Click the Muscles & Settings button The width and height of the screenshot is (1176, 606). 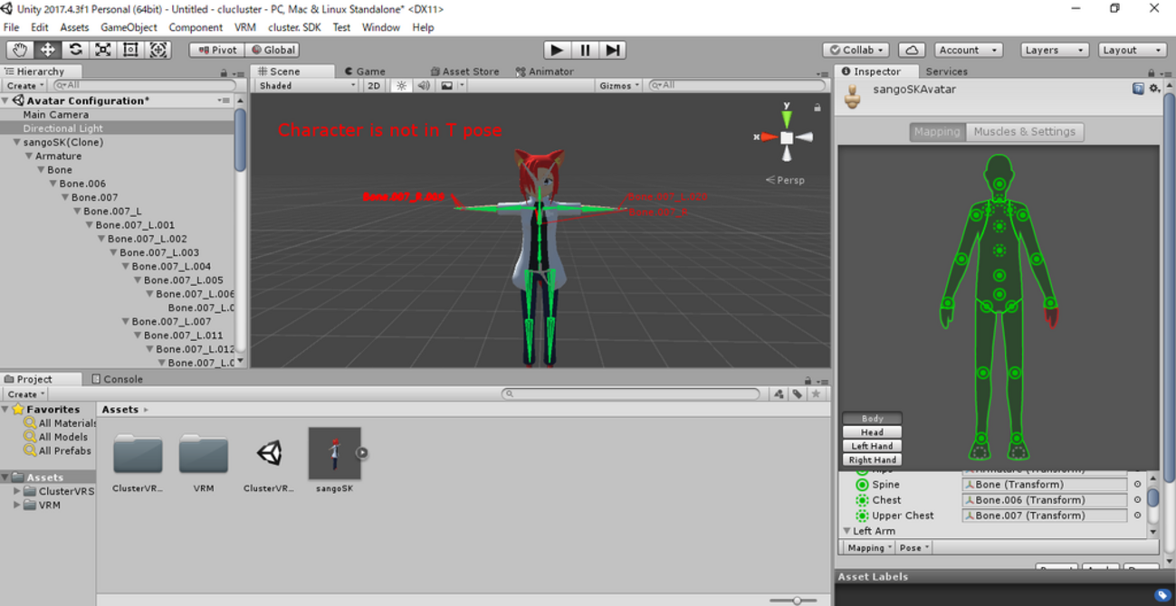point(1024,132)
